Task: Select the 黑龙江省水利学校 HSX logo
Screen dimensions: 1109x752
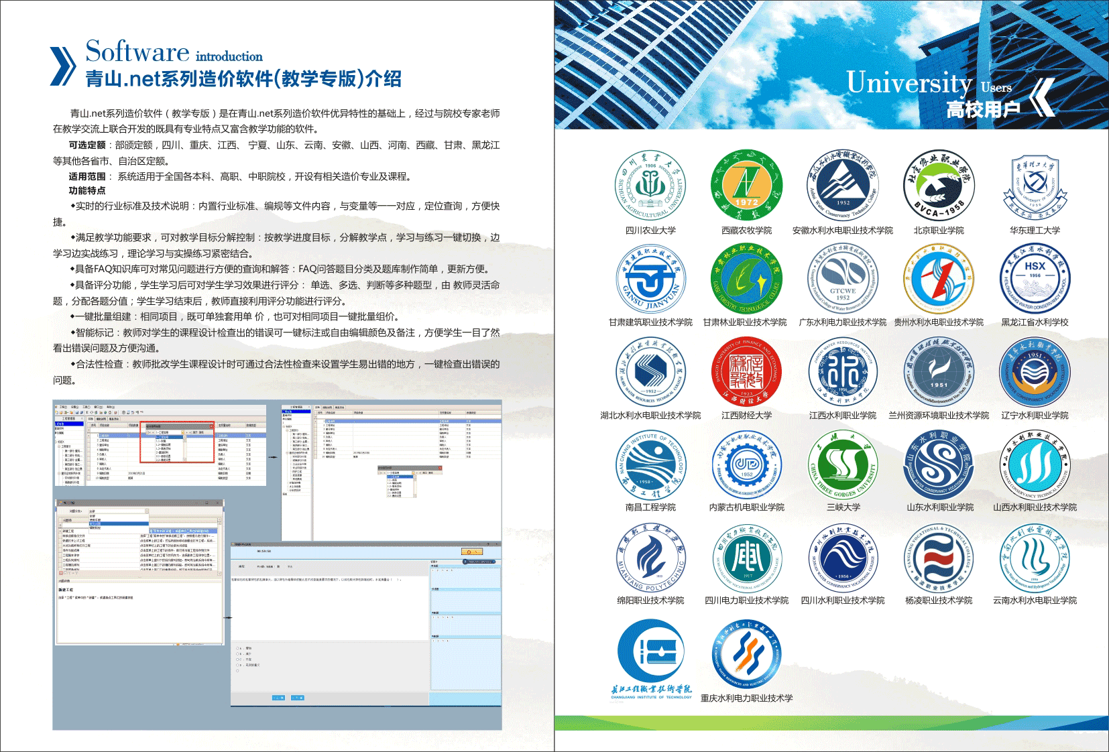Action: pos(1035,277)
